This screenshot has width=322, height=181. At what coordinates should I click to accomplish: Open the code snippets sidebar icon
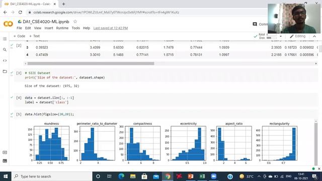5,60
